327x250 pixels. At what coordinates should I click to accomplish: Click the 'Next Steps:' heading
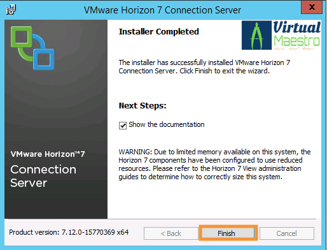pos(143,105)
